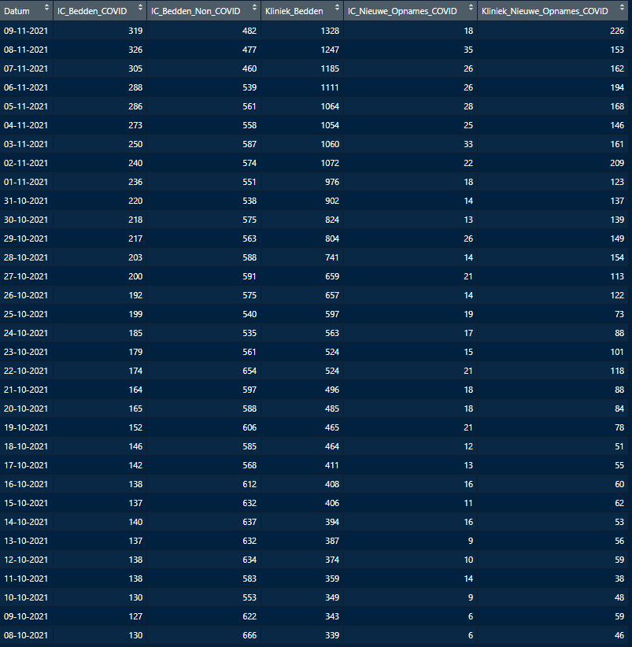This screenshot has height=647, width=632.
Task: Click the IC_Nieuwe_Opnames_COVID header label
Action: pyautogui.click(x=402, y=11)
